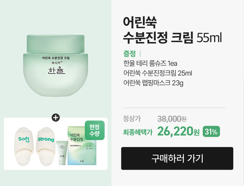The image size is (244, 186).
Task: Select the small cream tube sample image
Action: point(62,153)
